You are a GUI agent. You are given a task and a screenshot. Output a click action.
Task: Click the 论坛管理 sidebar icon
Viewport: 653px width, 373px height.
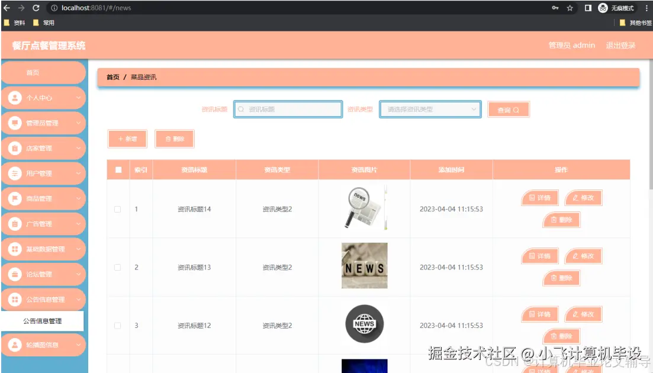pos(15,274)
